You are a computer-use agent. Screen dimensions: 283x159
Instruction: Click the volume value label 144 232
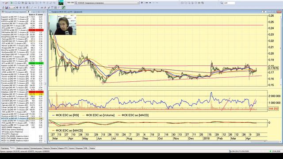(273, 109)
